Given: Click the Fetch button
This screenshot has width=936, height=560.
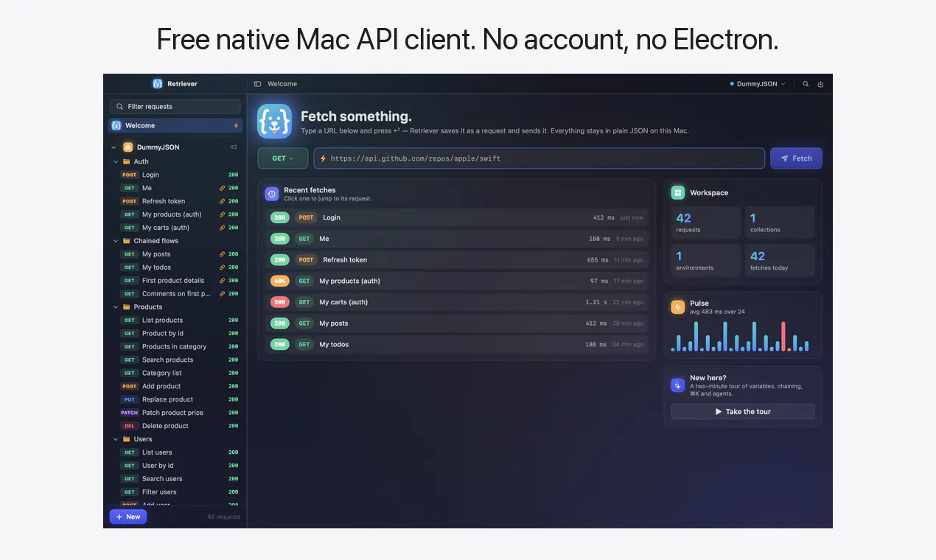Looking at the screenshot, I should [796, 158].
